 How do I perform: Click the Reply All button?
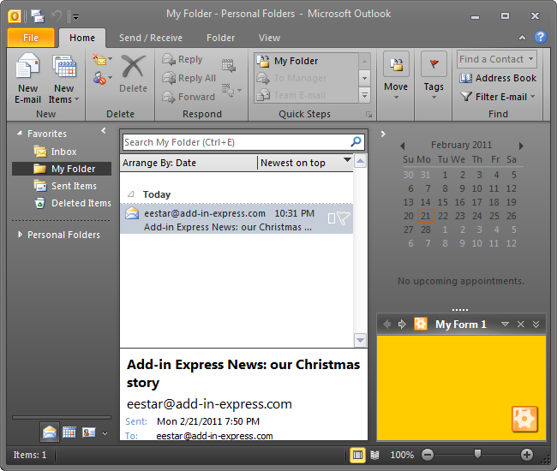pyautogui.click(x=189, y=78)
